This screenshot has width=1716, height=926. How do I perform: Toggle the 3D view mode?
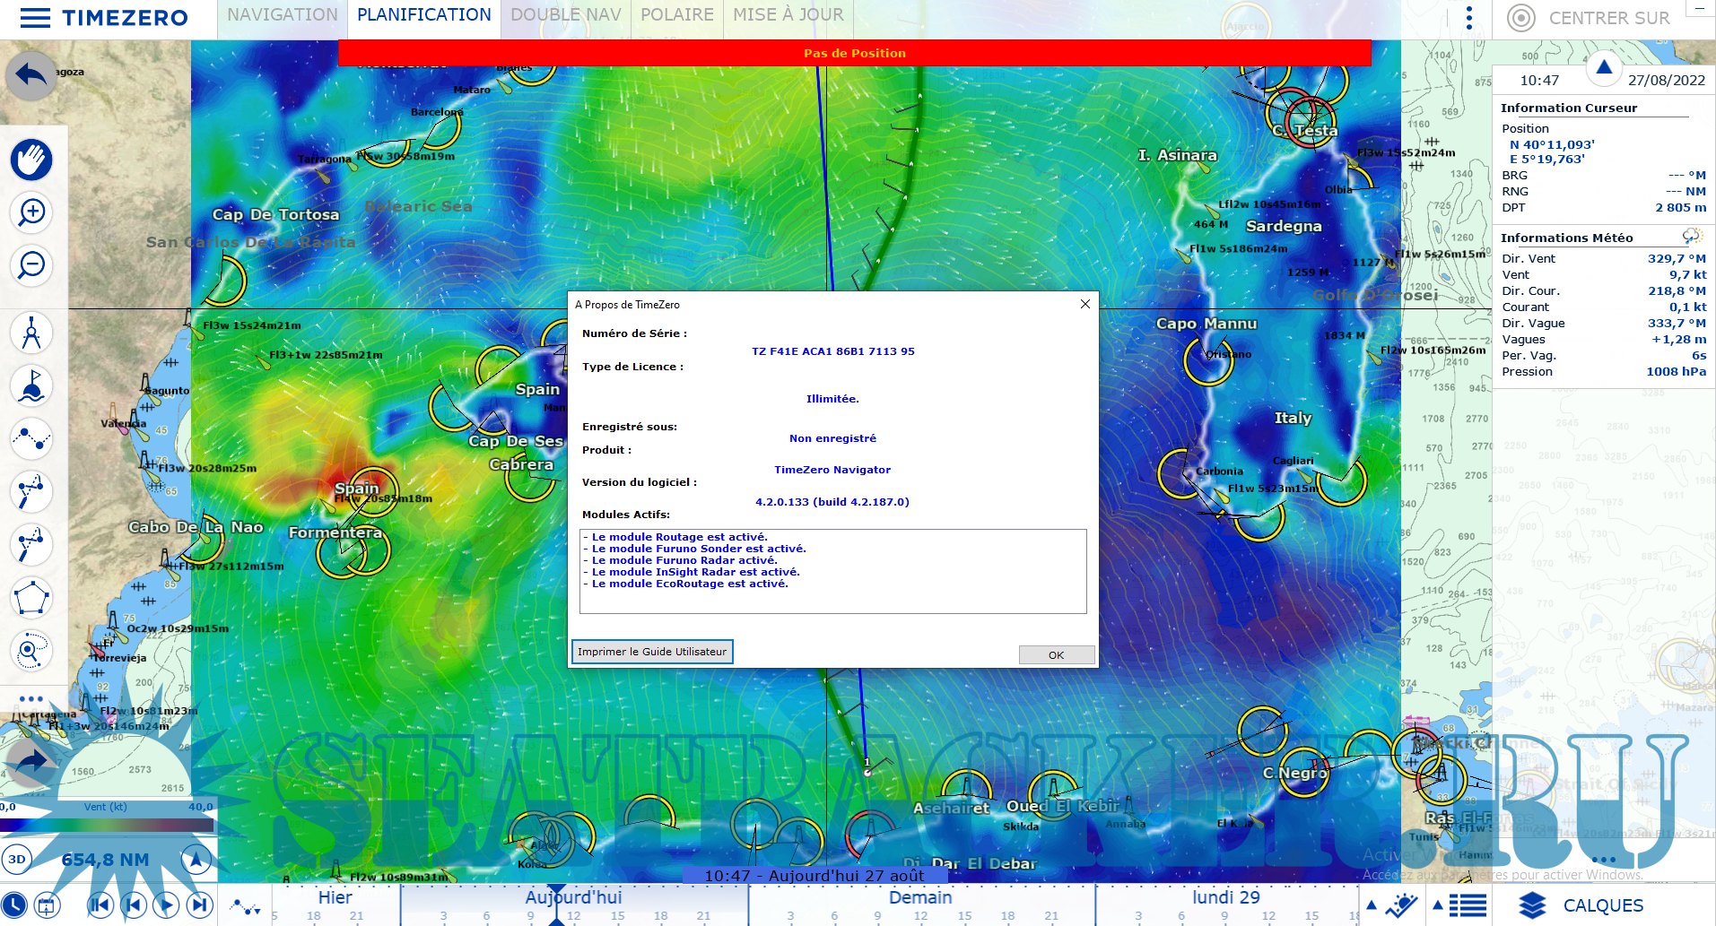coord(17,859)
